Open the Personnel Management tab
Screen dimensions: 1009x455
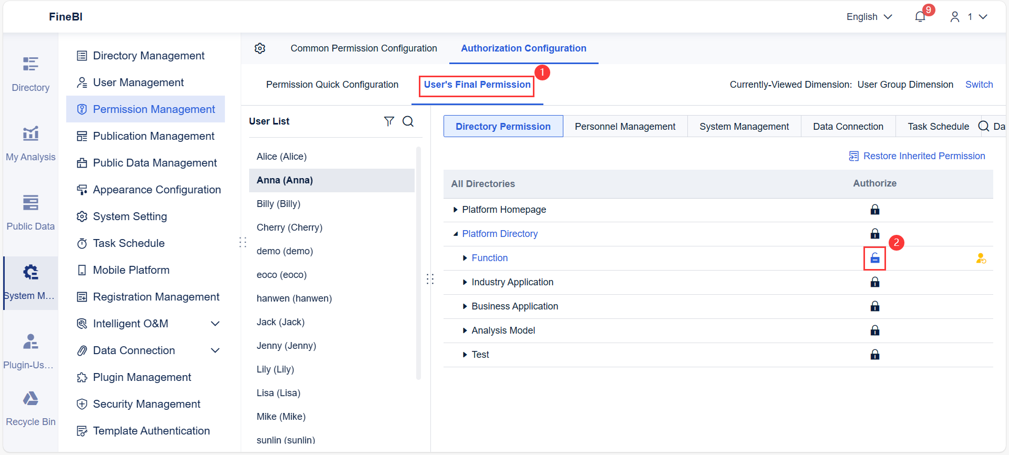(625, 127)
